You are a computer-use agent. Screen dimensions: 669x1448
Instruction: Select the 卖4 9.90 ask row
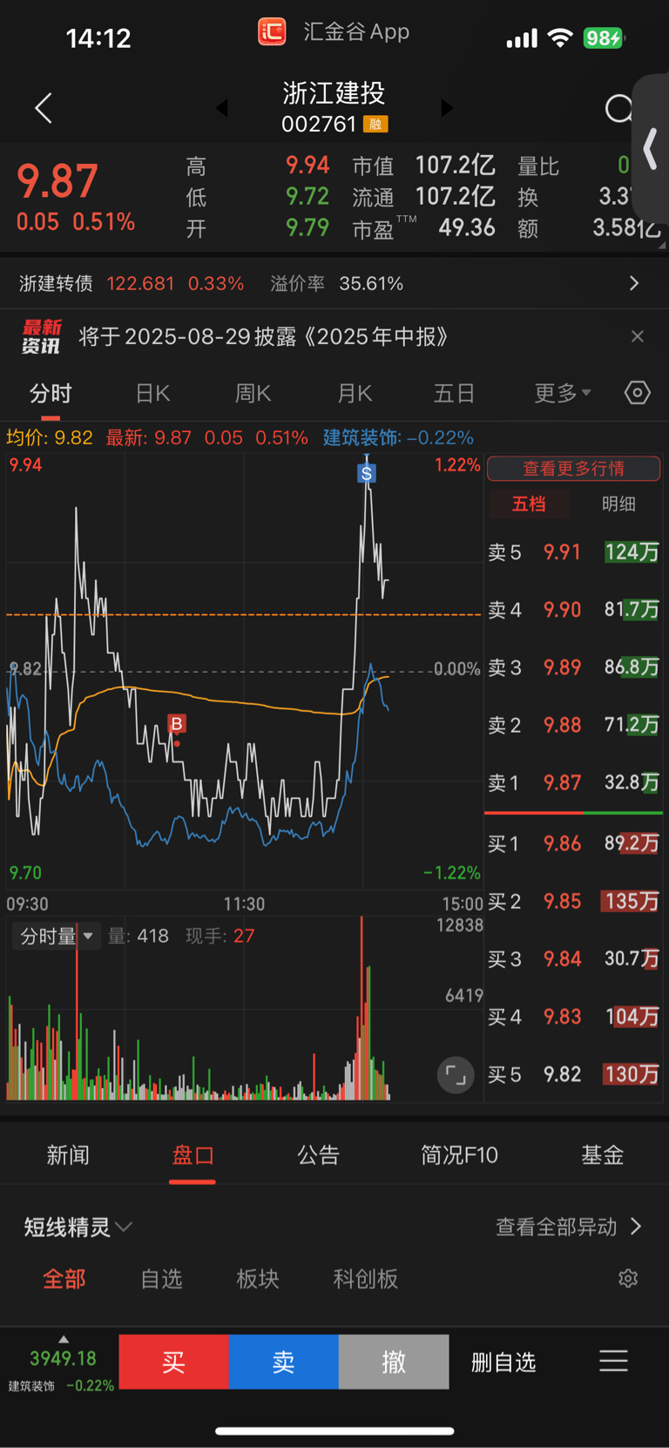click(x=573, y=610)
